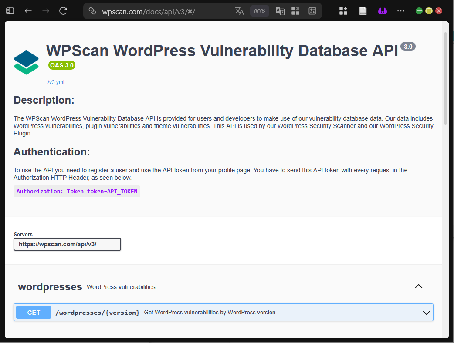Select the translate page icon

click(240, 11)
